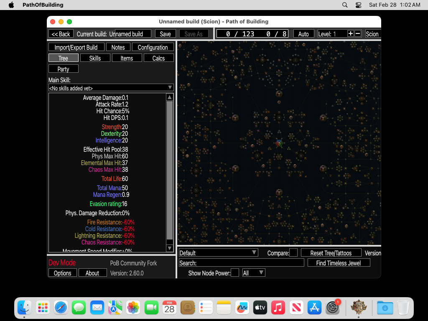Click Path of Building dock icon
Viewport: 428px width, 321px height.
tap(359, 308)
